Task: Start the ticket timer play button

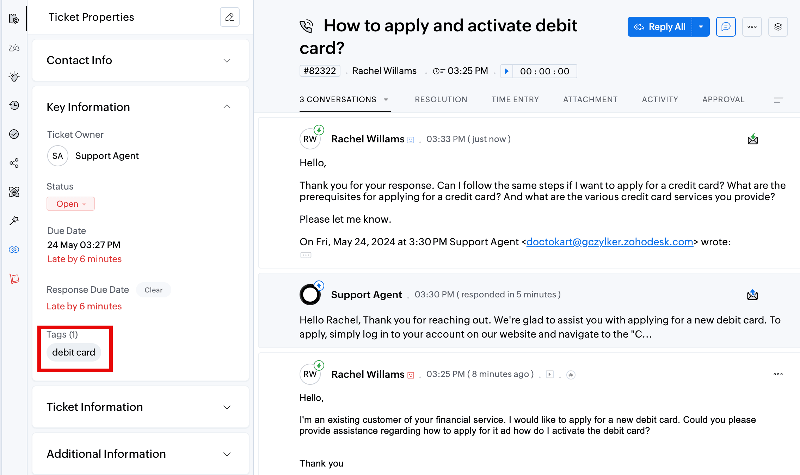Action: 506,71
